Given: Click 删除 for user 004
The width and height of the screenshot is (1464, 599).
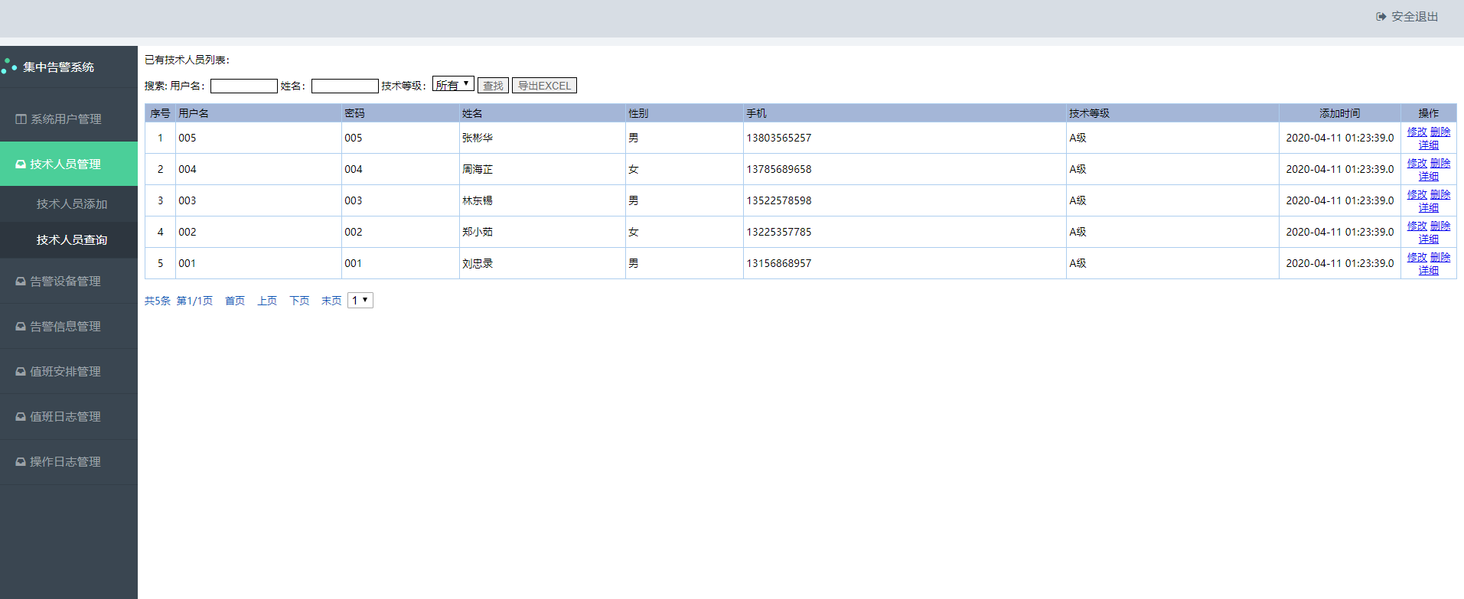Looking at the screenshot, I should tap(1440, 163).
